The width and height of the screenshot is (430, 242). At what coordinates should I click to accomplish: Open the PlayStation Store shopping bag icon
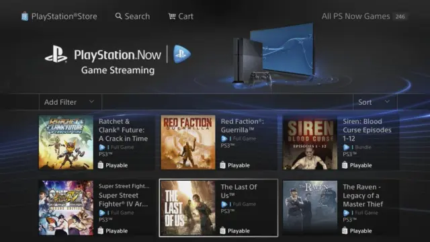coord(25,16)
